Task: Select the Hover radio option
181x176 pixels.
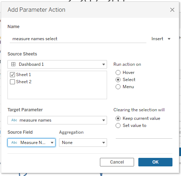Action: point(118,73)
